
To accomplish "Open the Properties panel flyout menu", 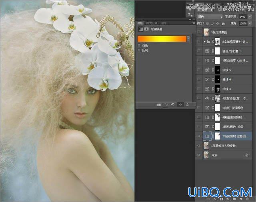I will point(193,23).
